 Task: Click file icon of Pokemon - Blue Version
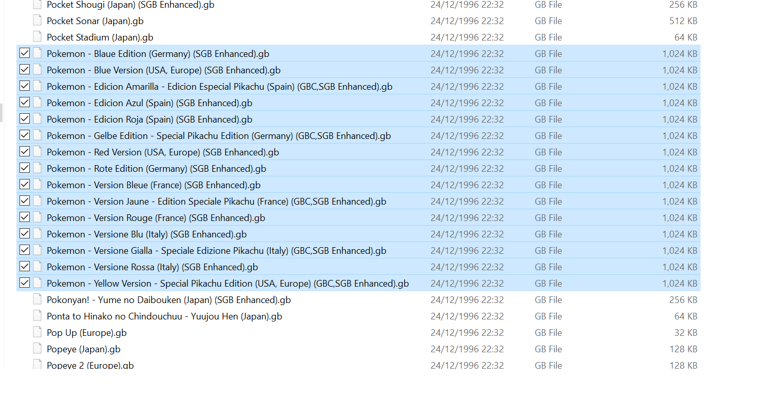(37, 70)
